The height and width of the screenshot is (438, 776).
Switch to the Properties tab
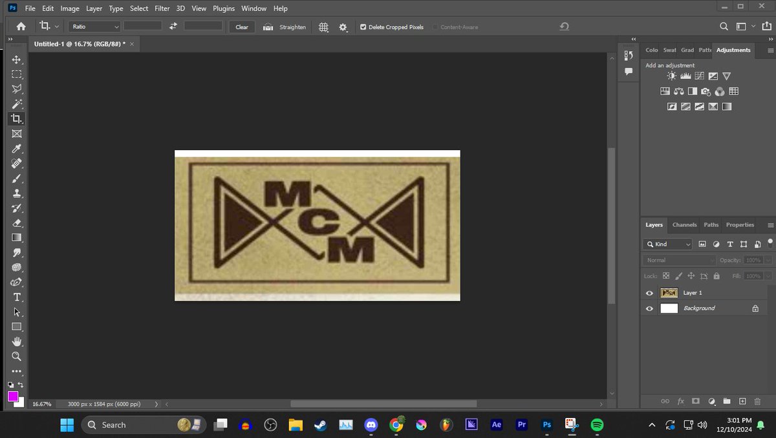(x=740, y=224)
